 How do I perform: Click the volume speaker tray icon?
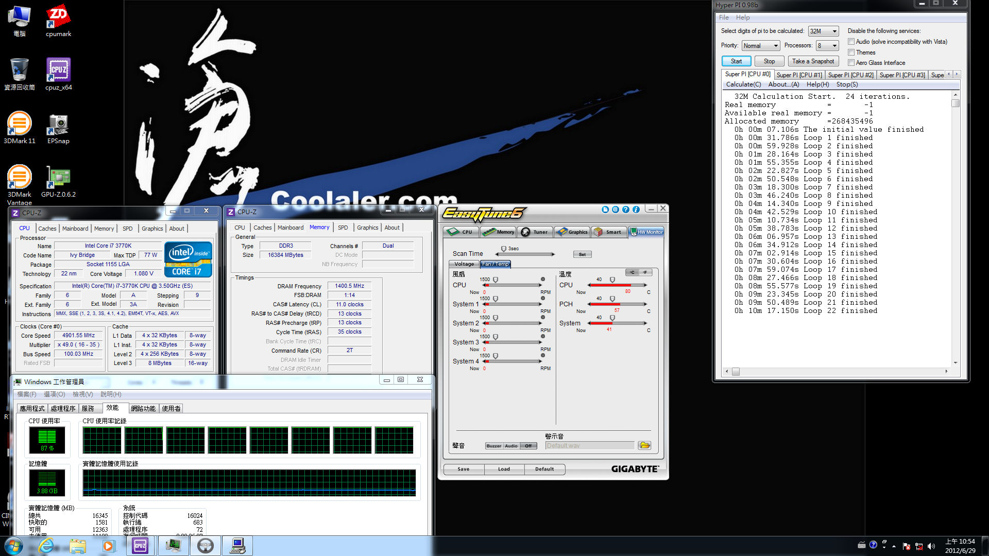click(931, 546)
